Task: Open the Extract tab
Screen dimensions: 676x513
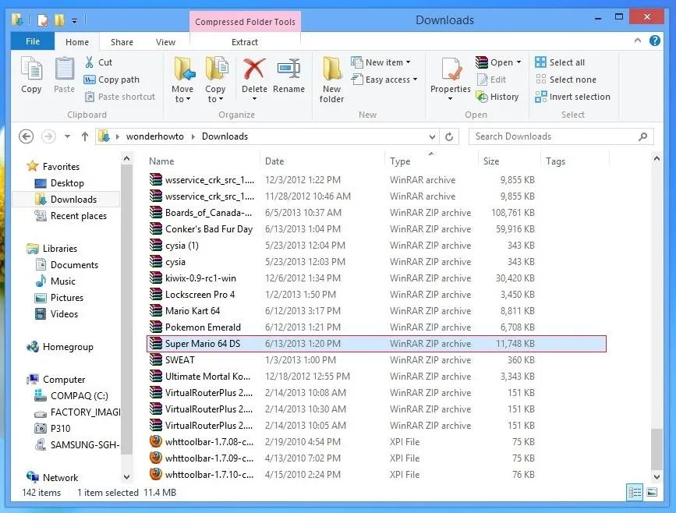Action: 245,42
